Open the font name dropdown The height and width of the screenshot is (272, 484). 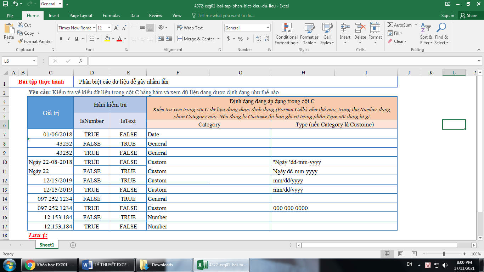tap(94, 28)
